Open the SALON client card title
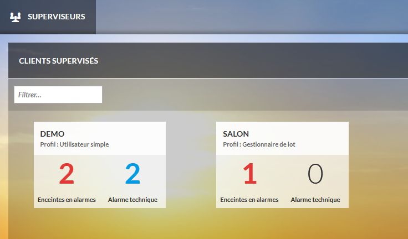 click(236, 134)
